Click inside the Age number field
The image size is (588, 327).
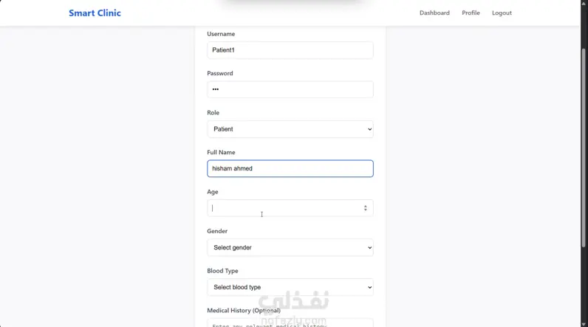pyautogui.click(x=281, y=208)
